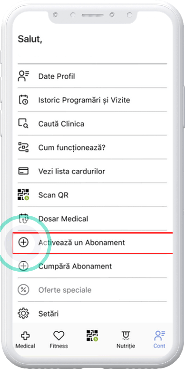This screenshot has width=185, height=370.
Task: Select Cumpără Abonament text
Action: (x=75, y=266)
